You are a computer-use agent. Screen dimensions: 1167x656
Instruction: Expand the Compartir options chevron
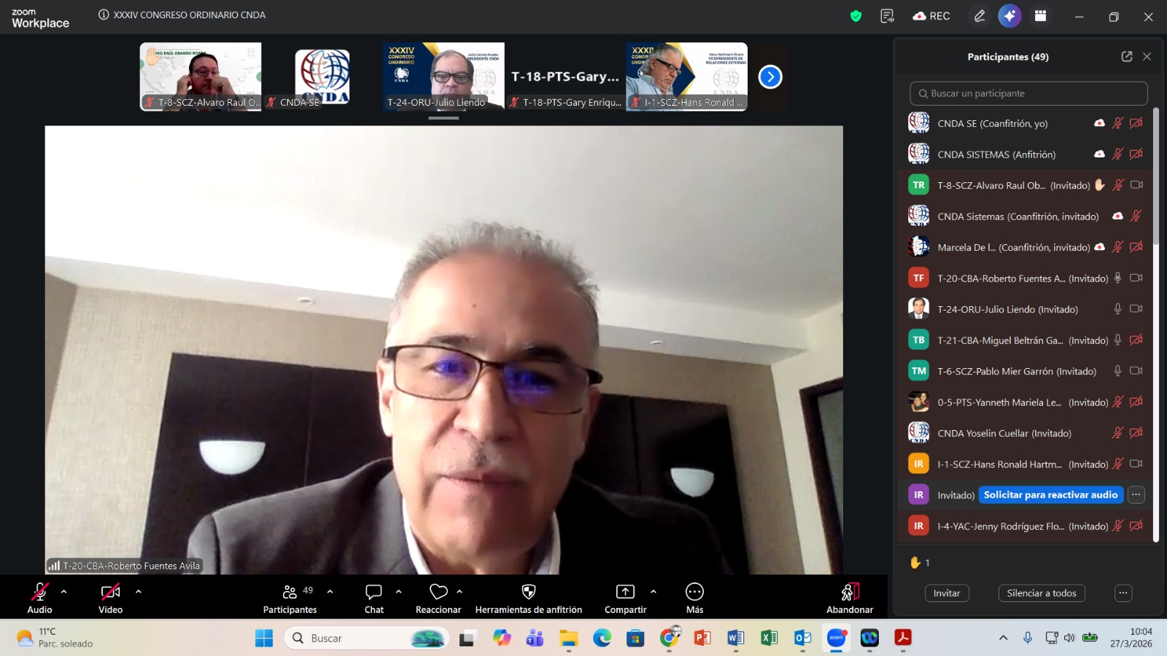pos(653,592)
